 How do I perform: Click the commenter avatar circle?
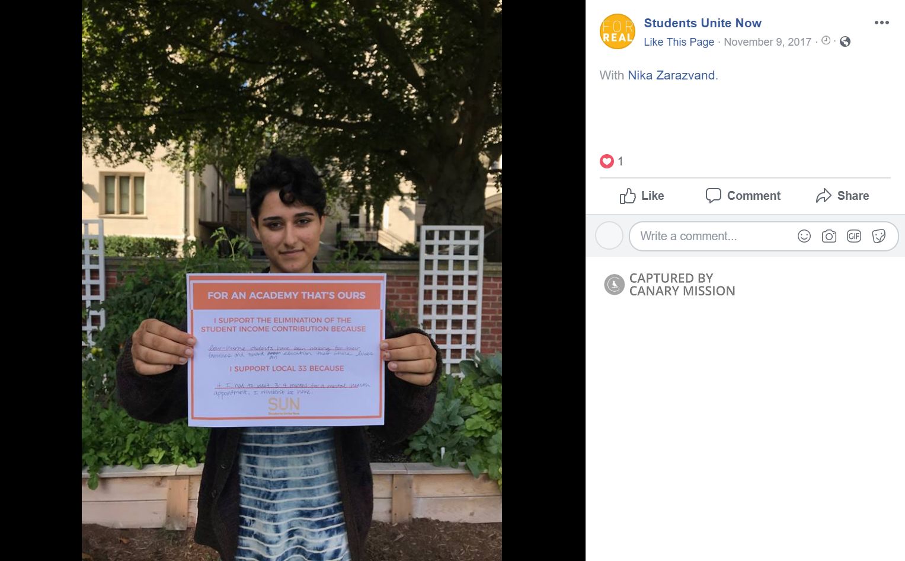(x=609, y=236)
